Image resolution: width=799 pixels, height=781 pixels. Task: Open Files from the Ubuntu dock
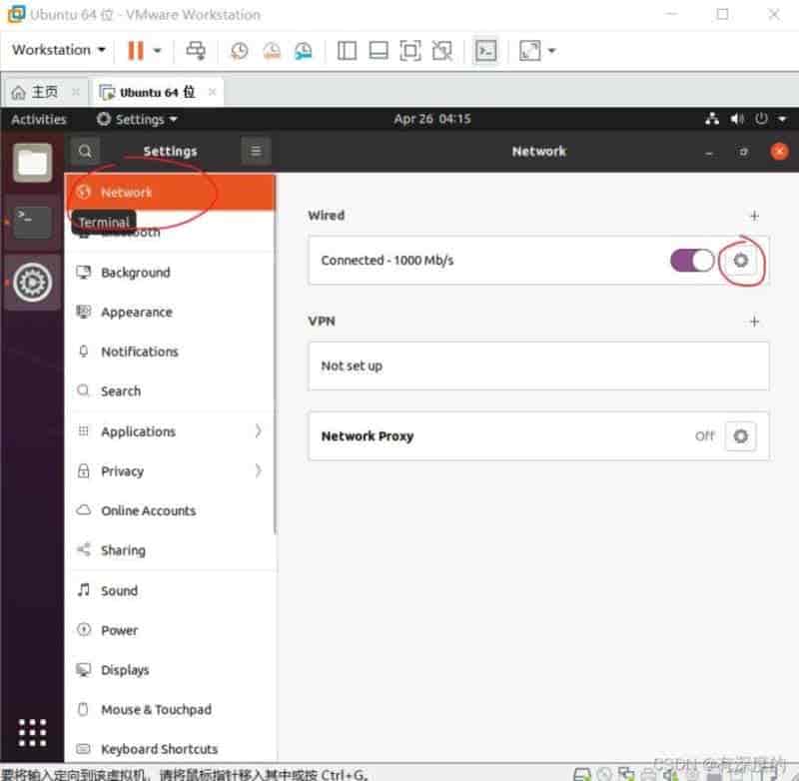(32, 162)
